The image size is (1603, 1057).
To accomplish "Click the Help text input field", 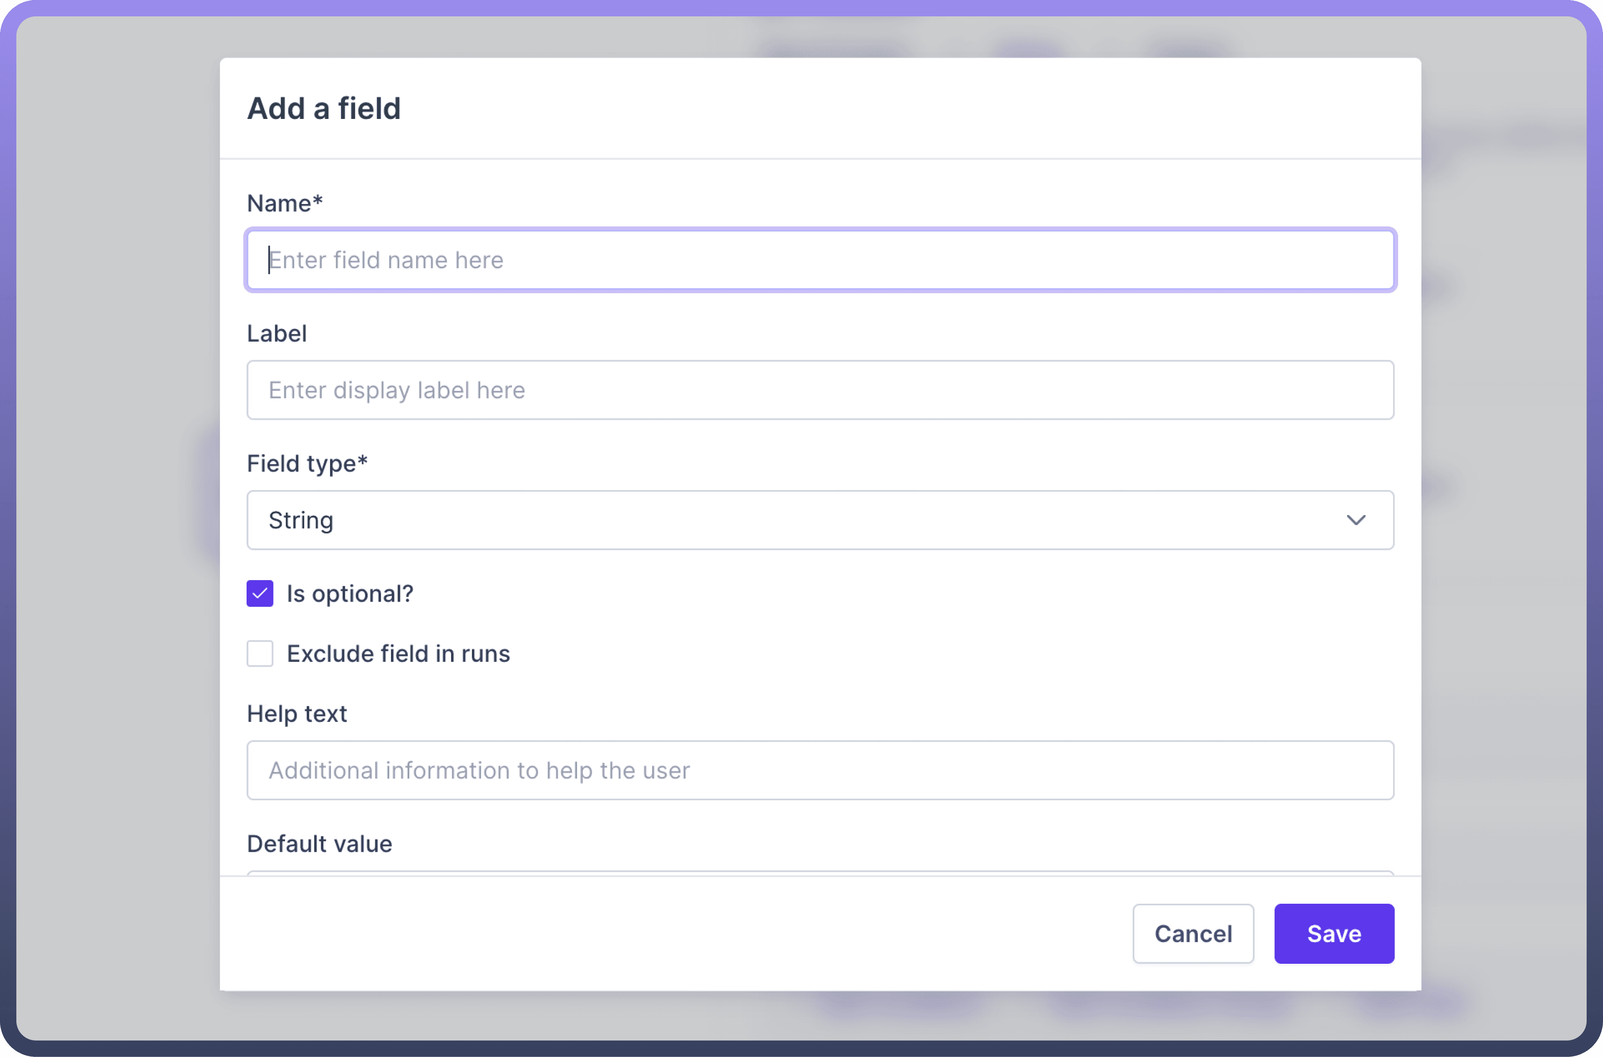I will point(820,770).
